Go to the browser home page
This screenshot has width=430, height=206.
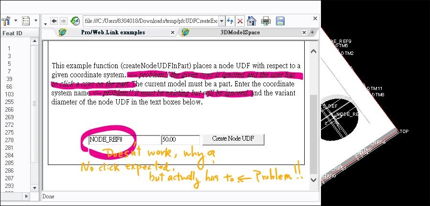(252, 21)
